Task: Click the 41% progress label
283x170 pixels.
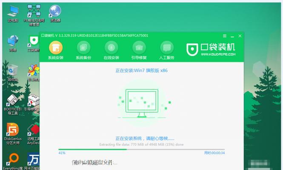Action: tap(62, 153)
